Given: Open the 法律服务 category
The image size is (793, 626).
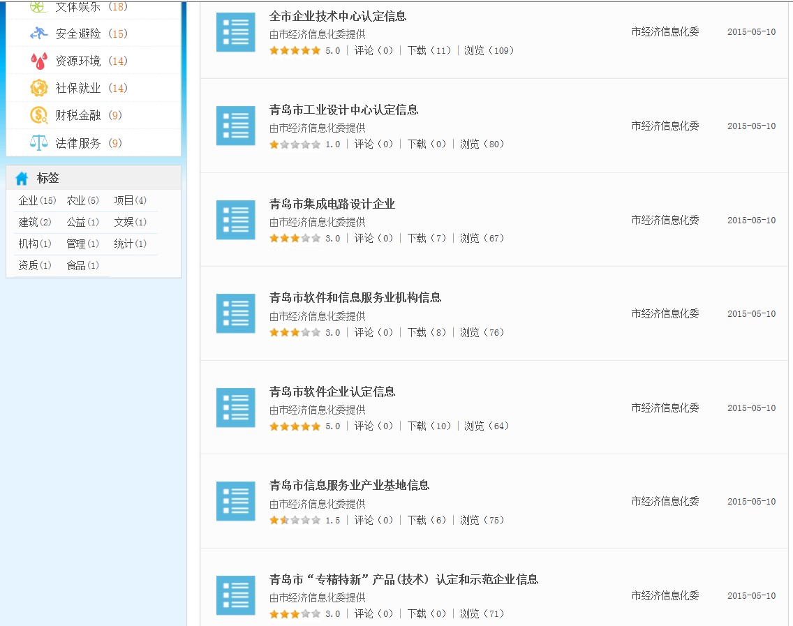Looking at the screenshot, I should pyautogui.click(x=78, y=143).
